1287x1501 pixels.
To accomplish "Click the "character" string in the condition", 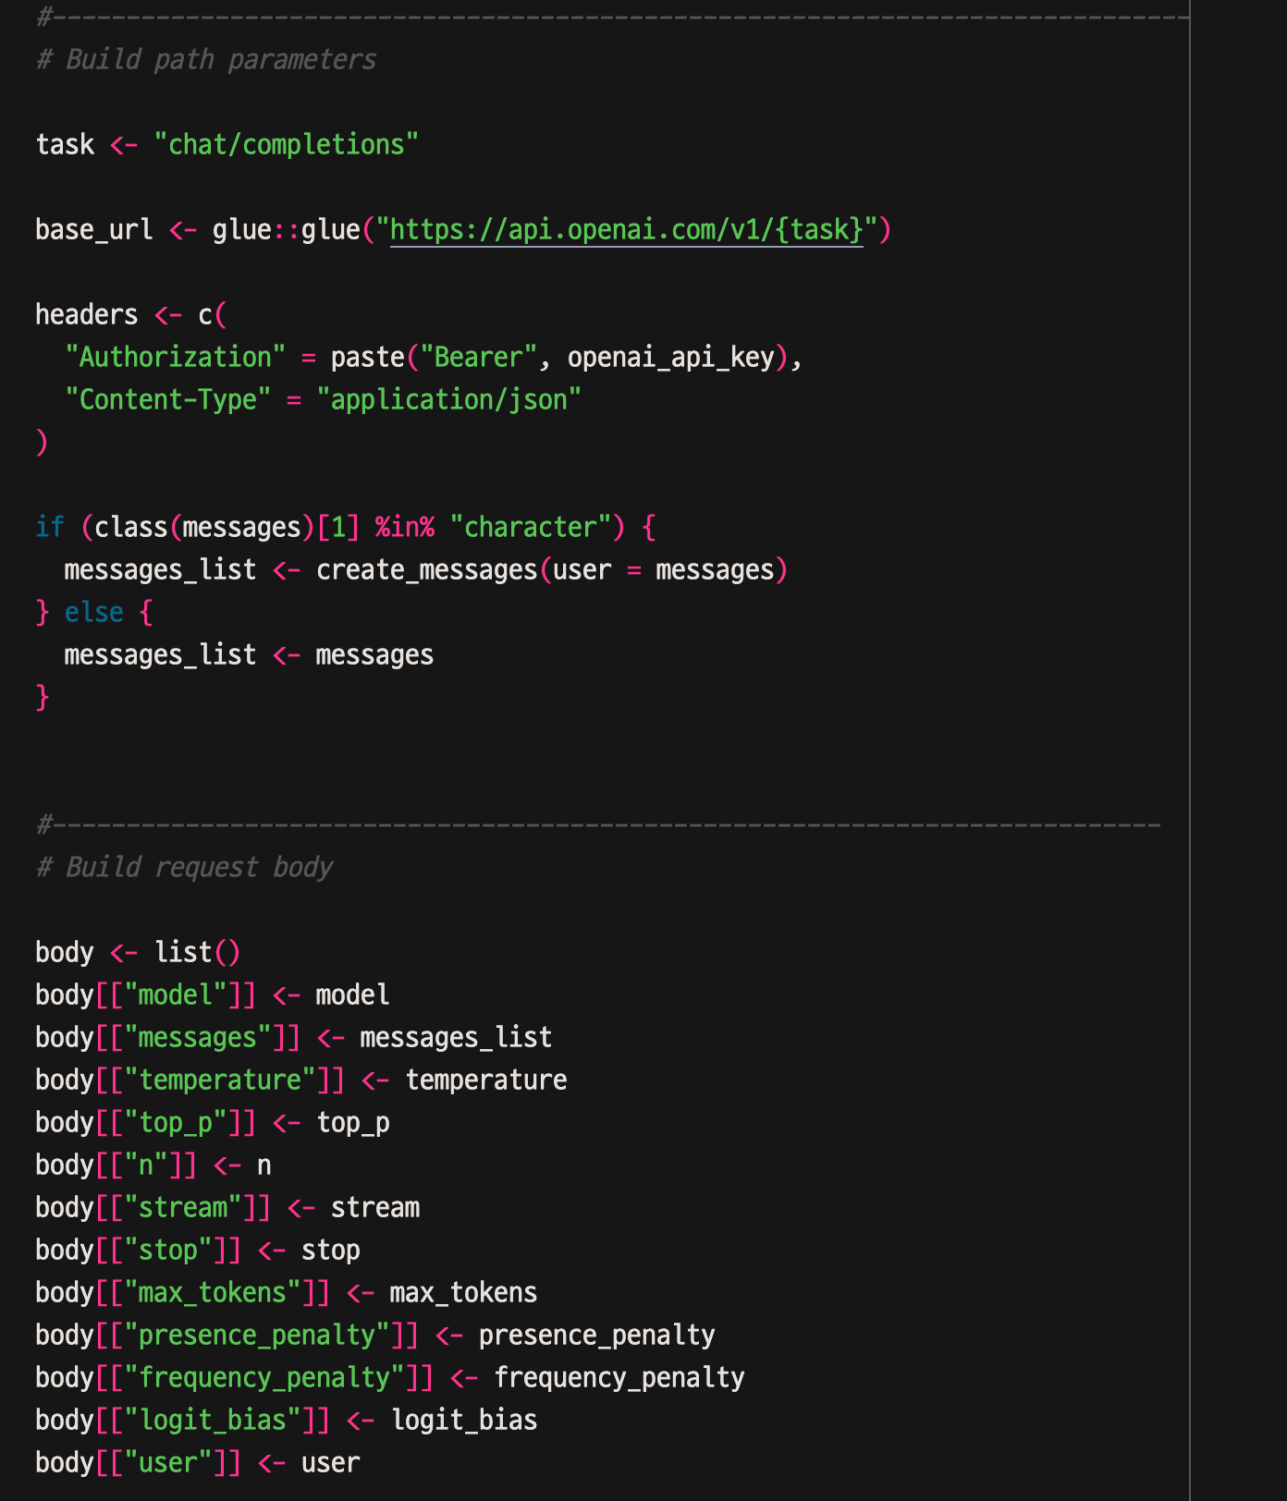I will pyautogui.click(x=530, y=527).
